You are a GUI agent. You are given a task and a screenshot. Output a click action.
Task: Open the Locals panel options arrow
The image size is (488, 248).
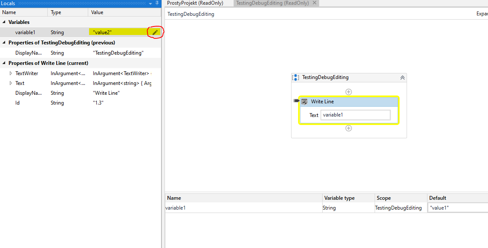150,3
